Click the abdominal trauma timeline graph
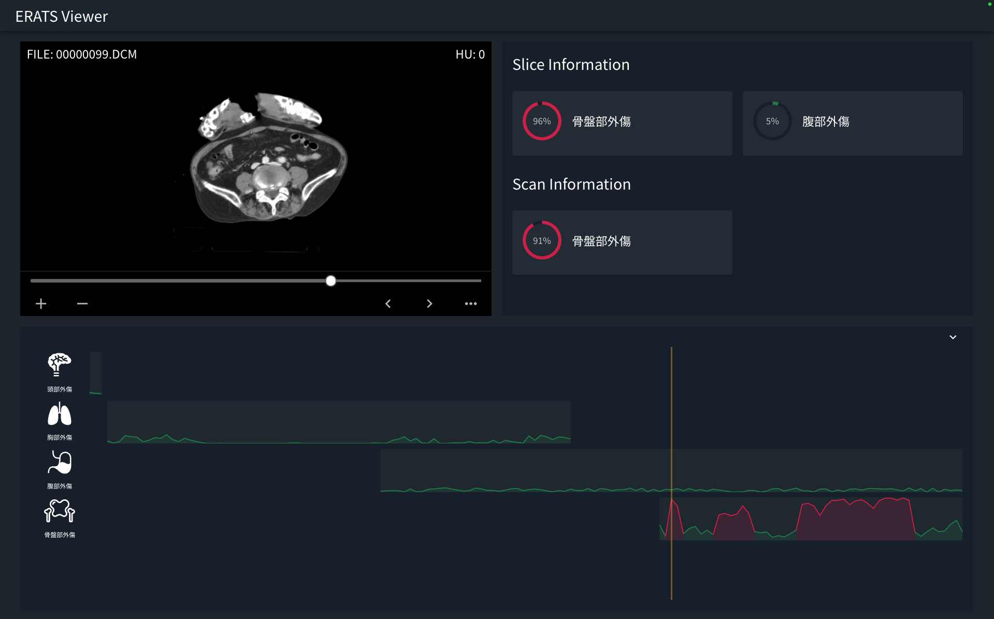This screenshot has width=994, height=619. [x=671, y=470]
